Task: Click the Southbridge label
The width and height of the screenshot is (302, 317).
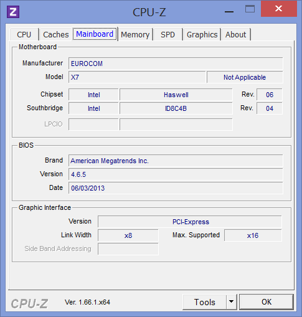Action: coord(45,108)
